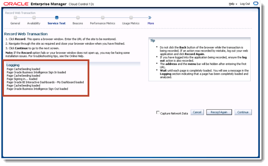Click the double-chevron More arrow icon
This screenshot has width=268, height=166.
pos(150,17)
